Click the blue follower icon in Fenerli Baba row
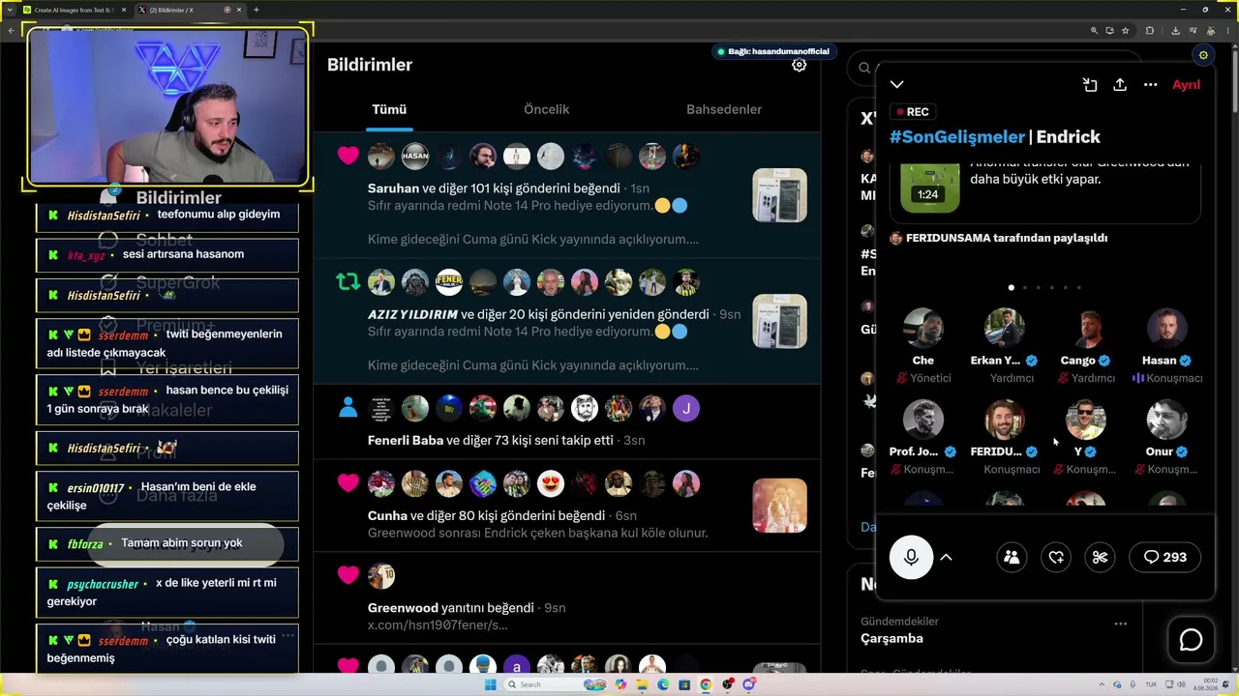Screen dimensions: 1239x696 click(348, 408)
